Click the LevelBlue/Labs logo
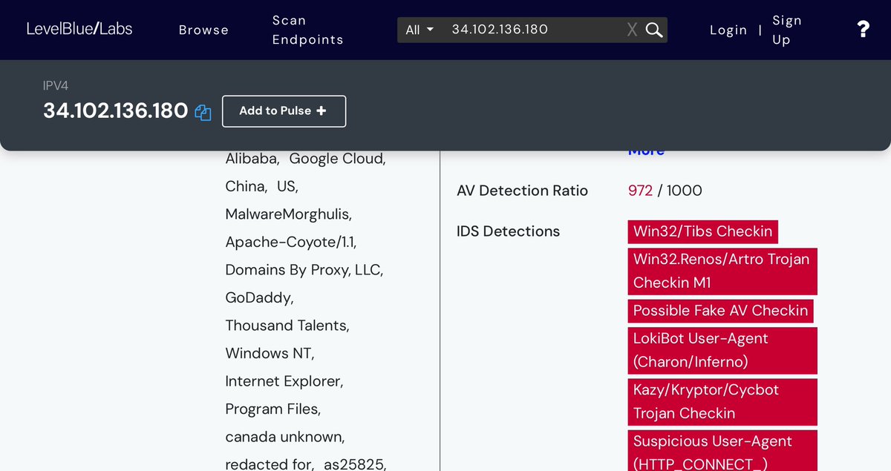891x471 pixels. point(79,29)
